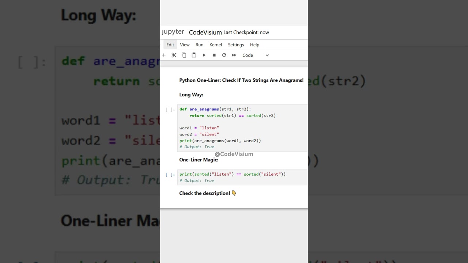The image size is (468, 263).
Task: Click the def are_anagrams line
Action: (x=215, y=109)
